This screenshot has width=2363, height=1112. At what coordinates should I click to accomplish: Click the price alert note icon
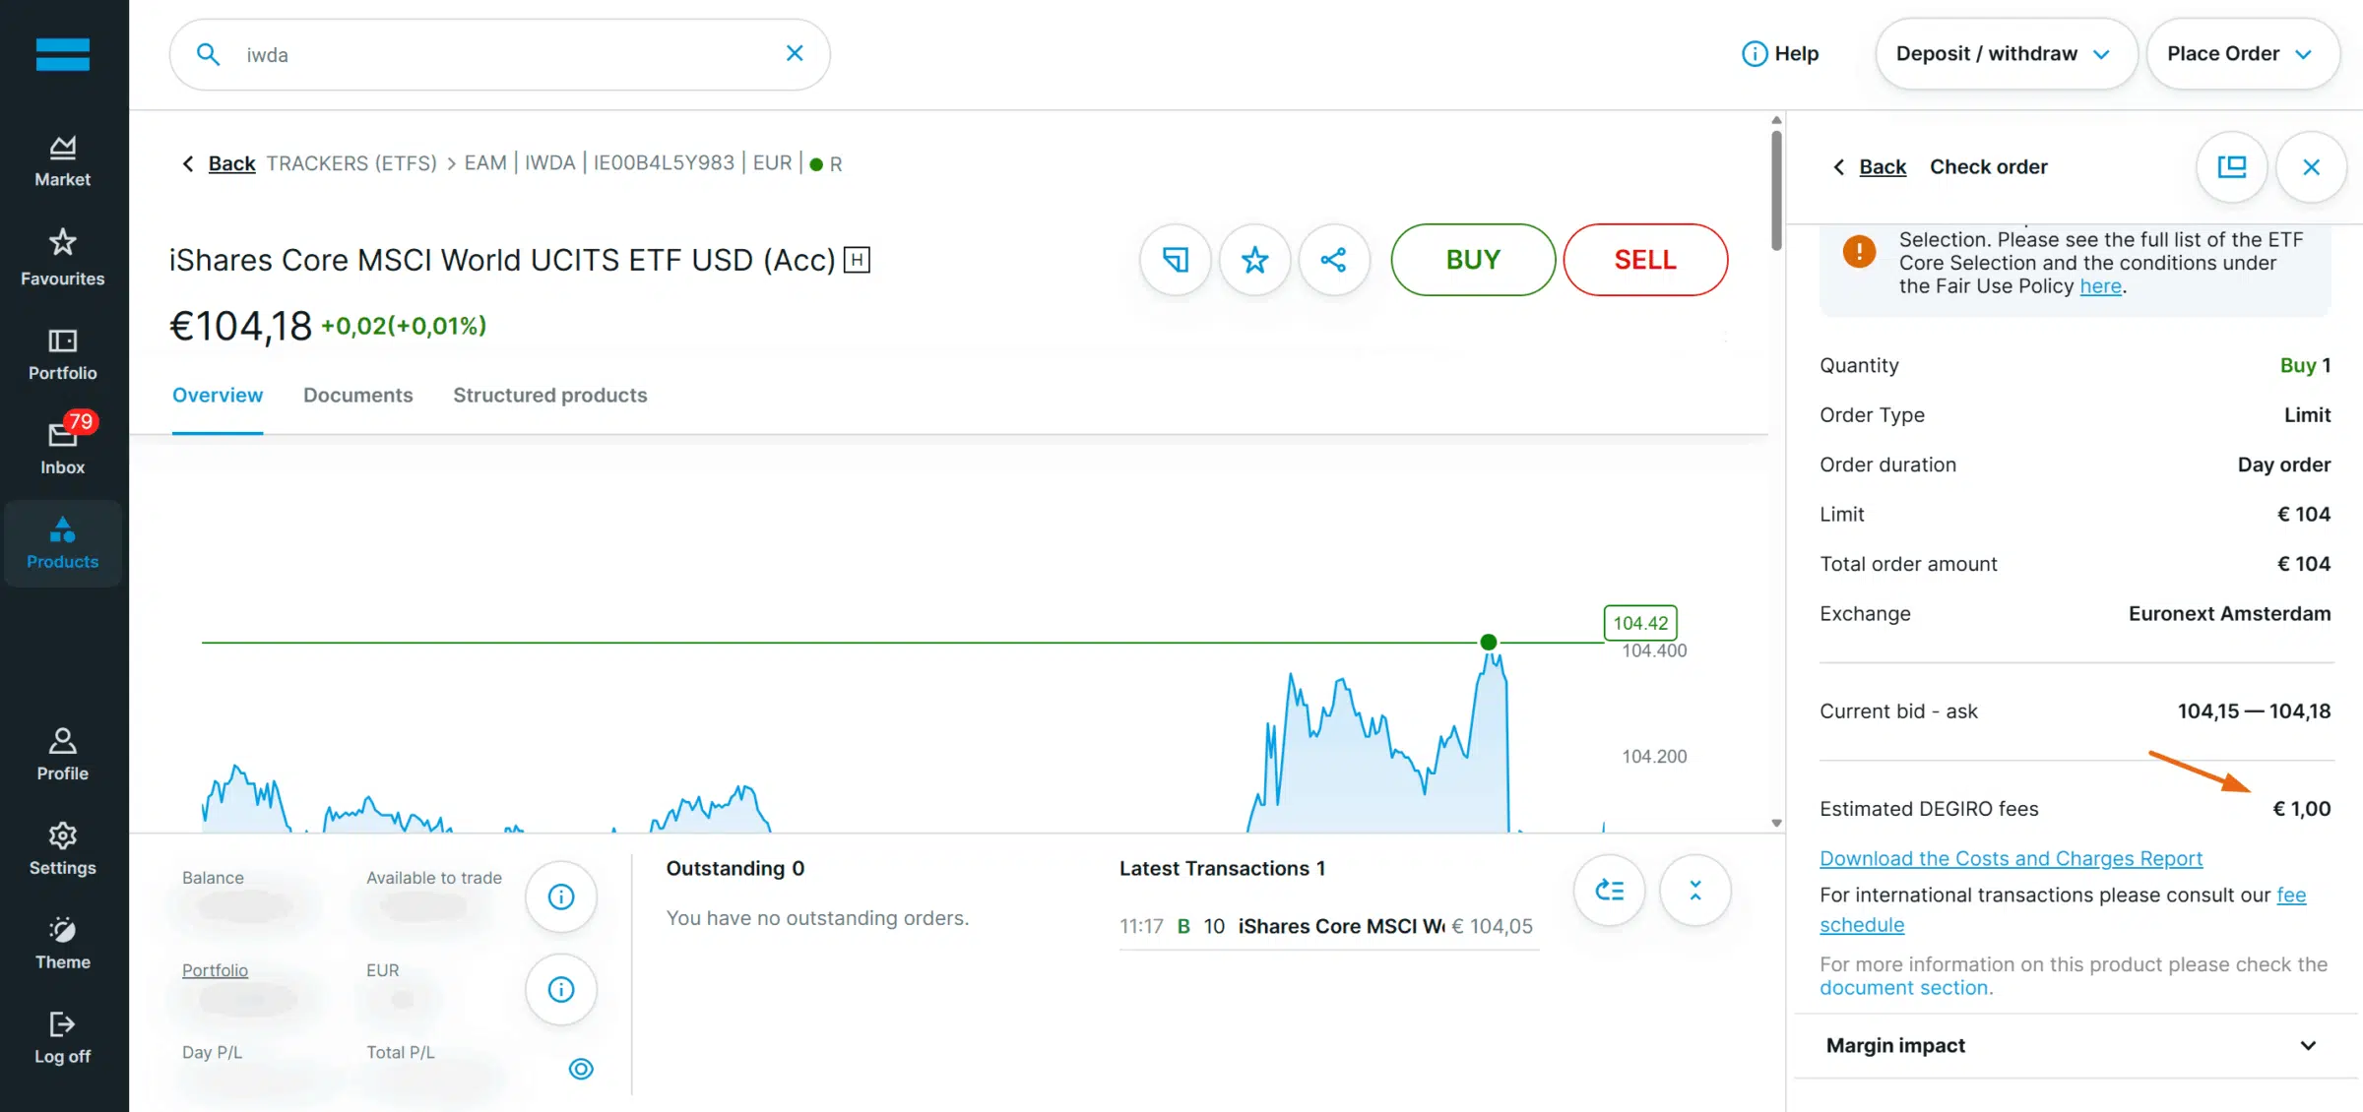tap(1176, 260)
